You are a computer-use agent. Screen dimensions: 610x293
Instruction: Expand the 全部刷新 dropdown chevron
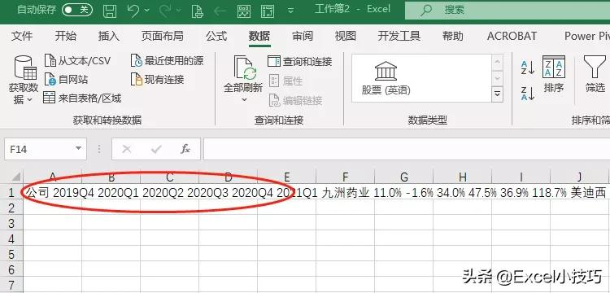pyautogui.click(x=244, y=100)
